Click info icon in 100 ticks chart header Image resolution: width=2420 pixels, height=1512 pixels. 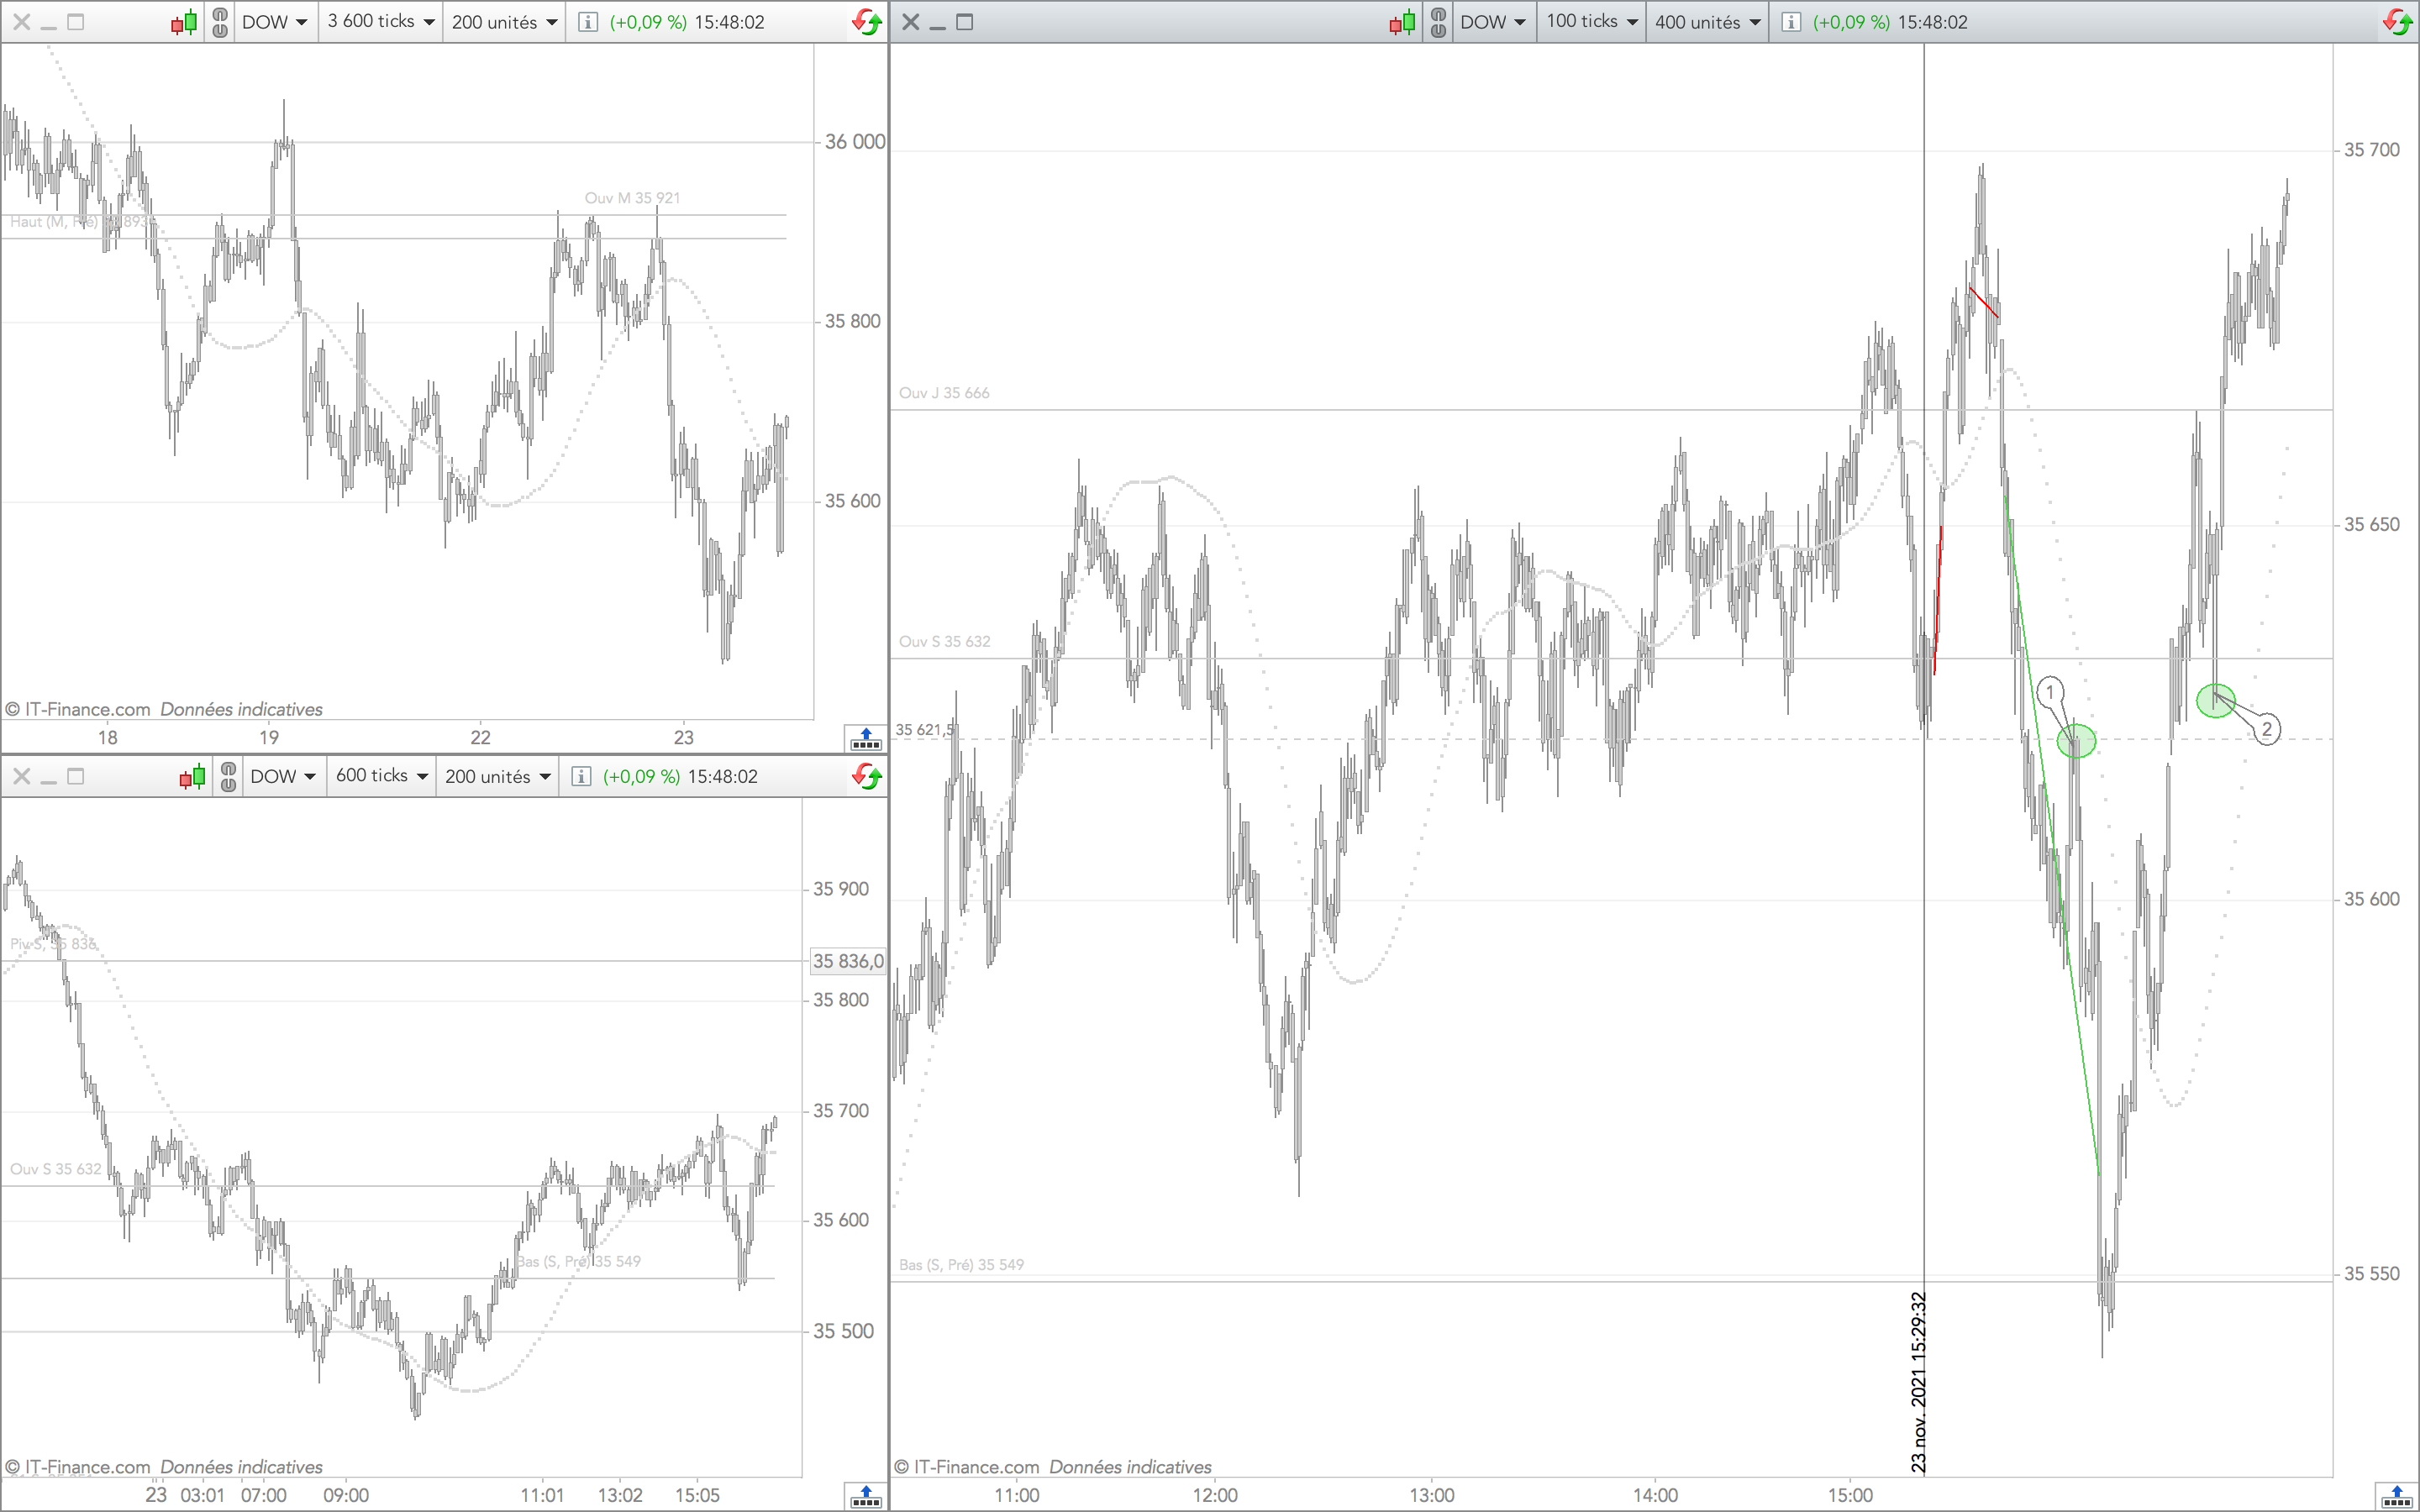pyautogui.click(x=1792, y=22)
